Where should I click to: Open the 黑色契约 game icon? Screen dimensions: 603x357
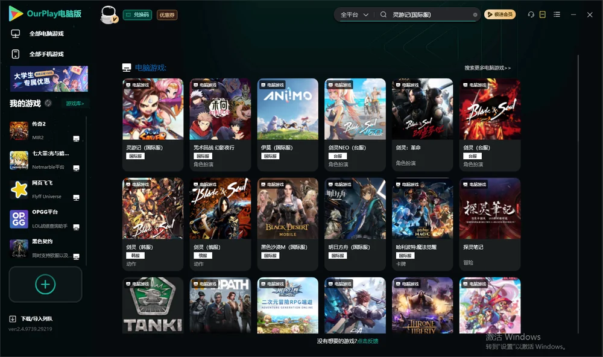tap(19, 248)
